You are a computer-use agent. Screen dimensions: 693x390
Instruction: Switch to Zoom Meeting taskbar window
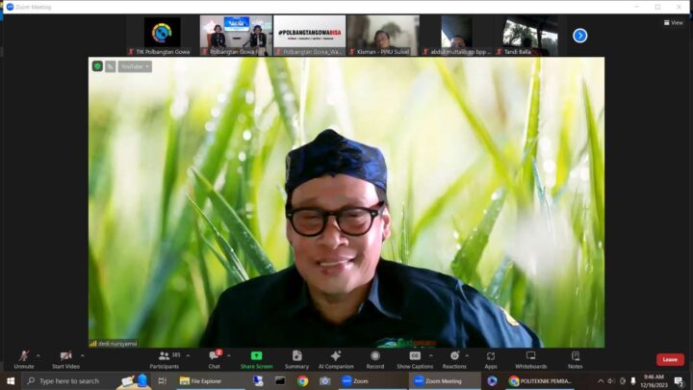point(445,380)
